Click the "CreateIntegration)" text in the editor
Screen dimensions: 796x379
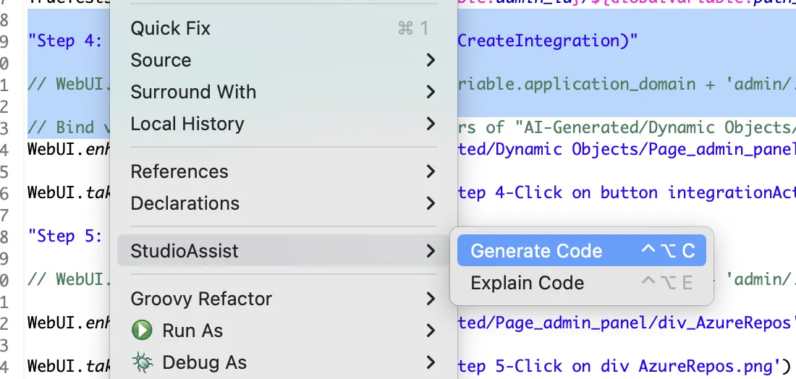coord(548,41)
